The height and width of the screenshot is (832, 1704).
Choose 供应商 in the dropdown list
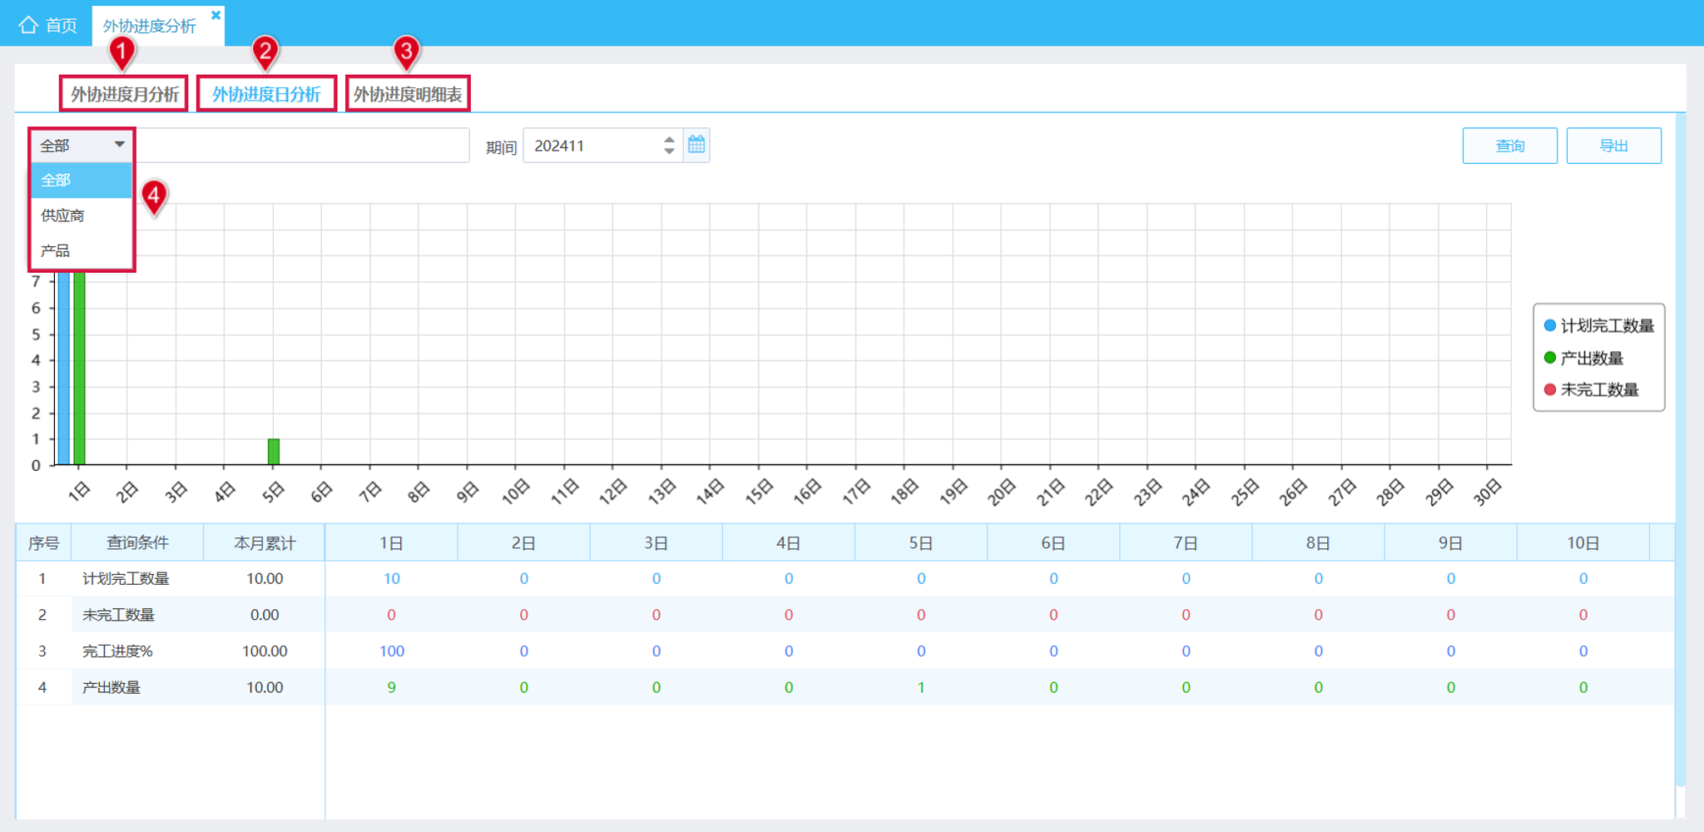[82, 215]
